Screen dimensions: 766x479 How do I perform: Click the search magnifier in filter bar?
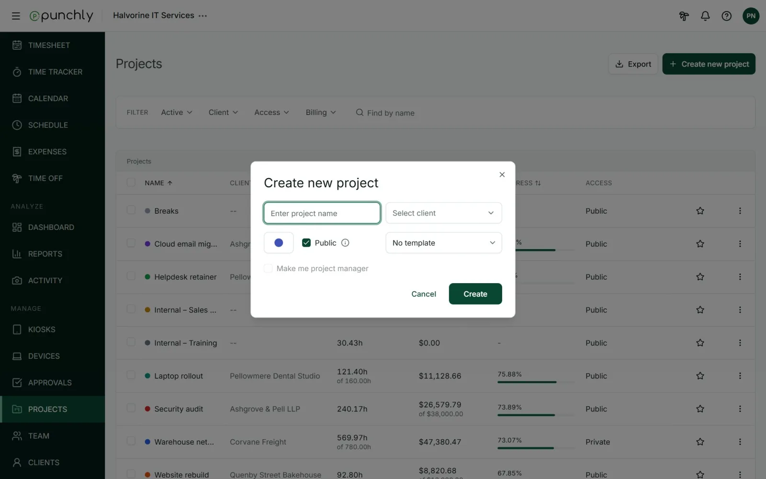360,113
